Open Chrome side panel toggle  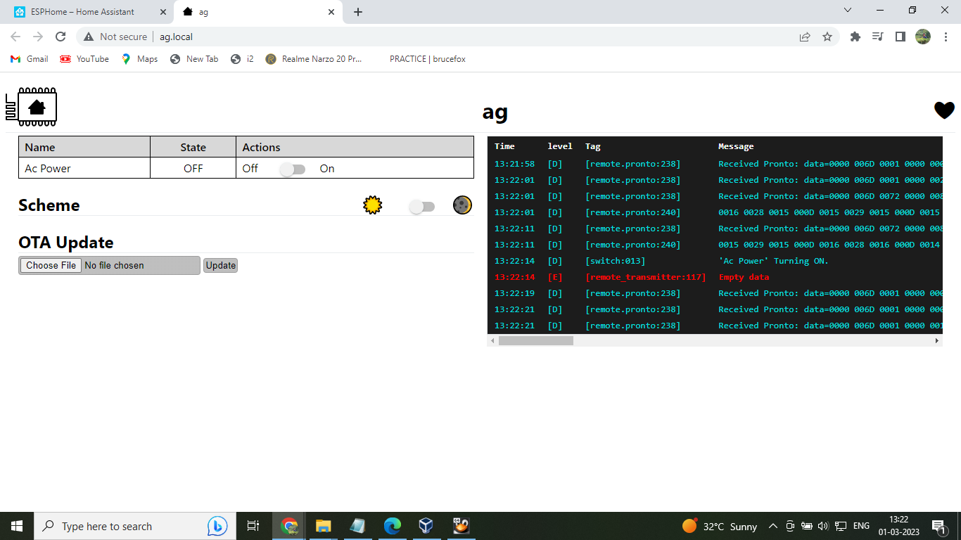900,37
